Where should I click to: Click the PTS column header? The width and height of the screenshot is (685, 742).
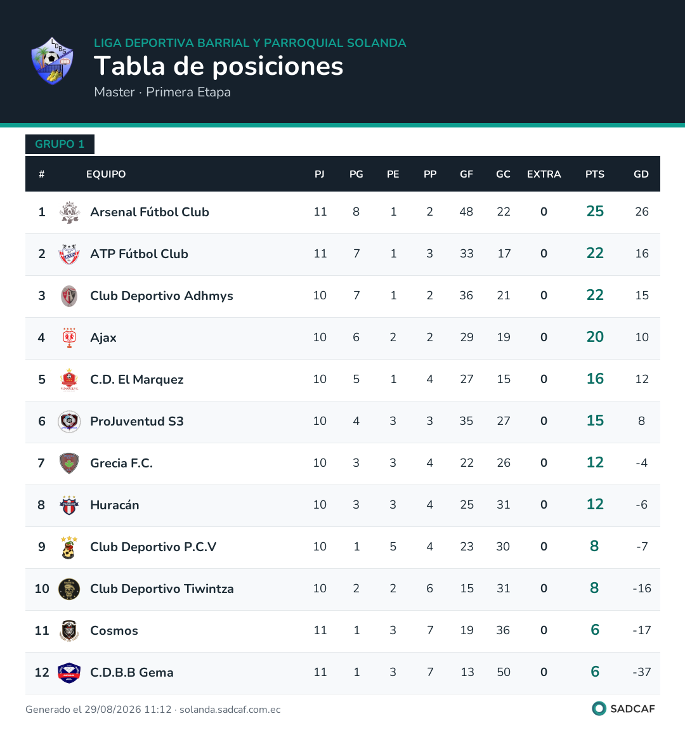click(x=594, y=174)
